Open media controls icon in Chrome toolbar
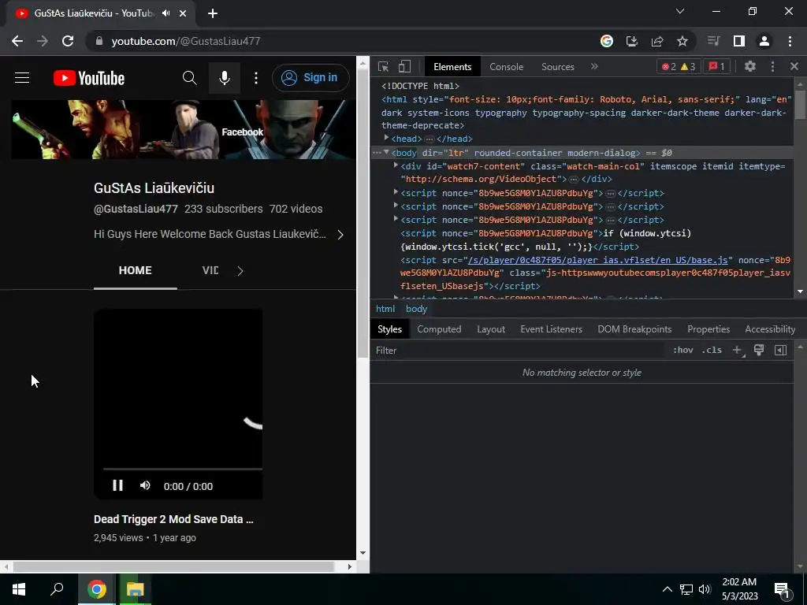 (x=713, y=41)
